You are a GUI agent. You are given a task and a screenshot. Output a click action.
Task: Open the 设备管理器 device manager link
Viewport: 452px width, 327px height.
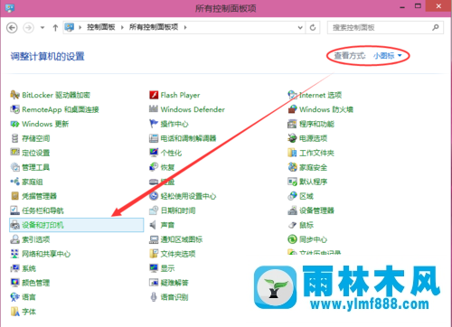point(316,210)
